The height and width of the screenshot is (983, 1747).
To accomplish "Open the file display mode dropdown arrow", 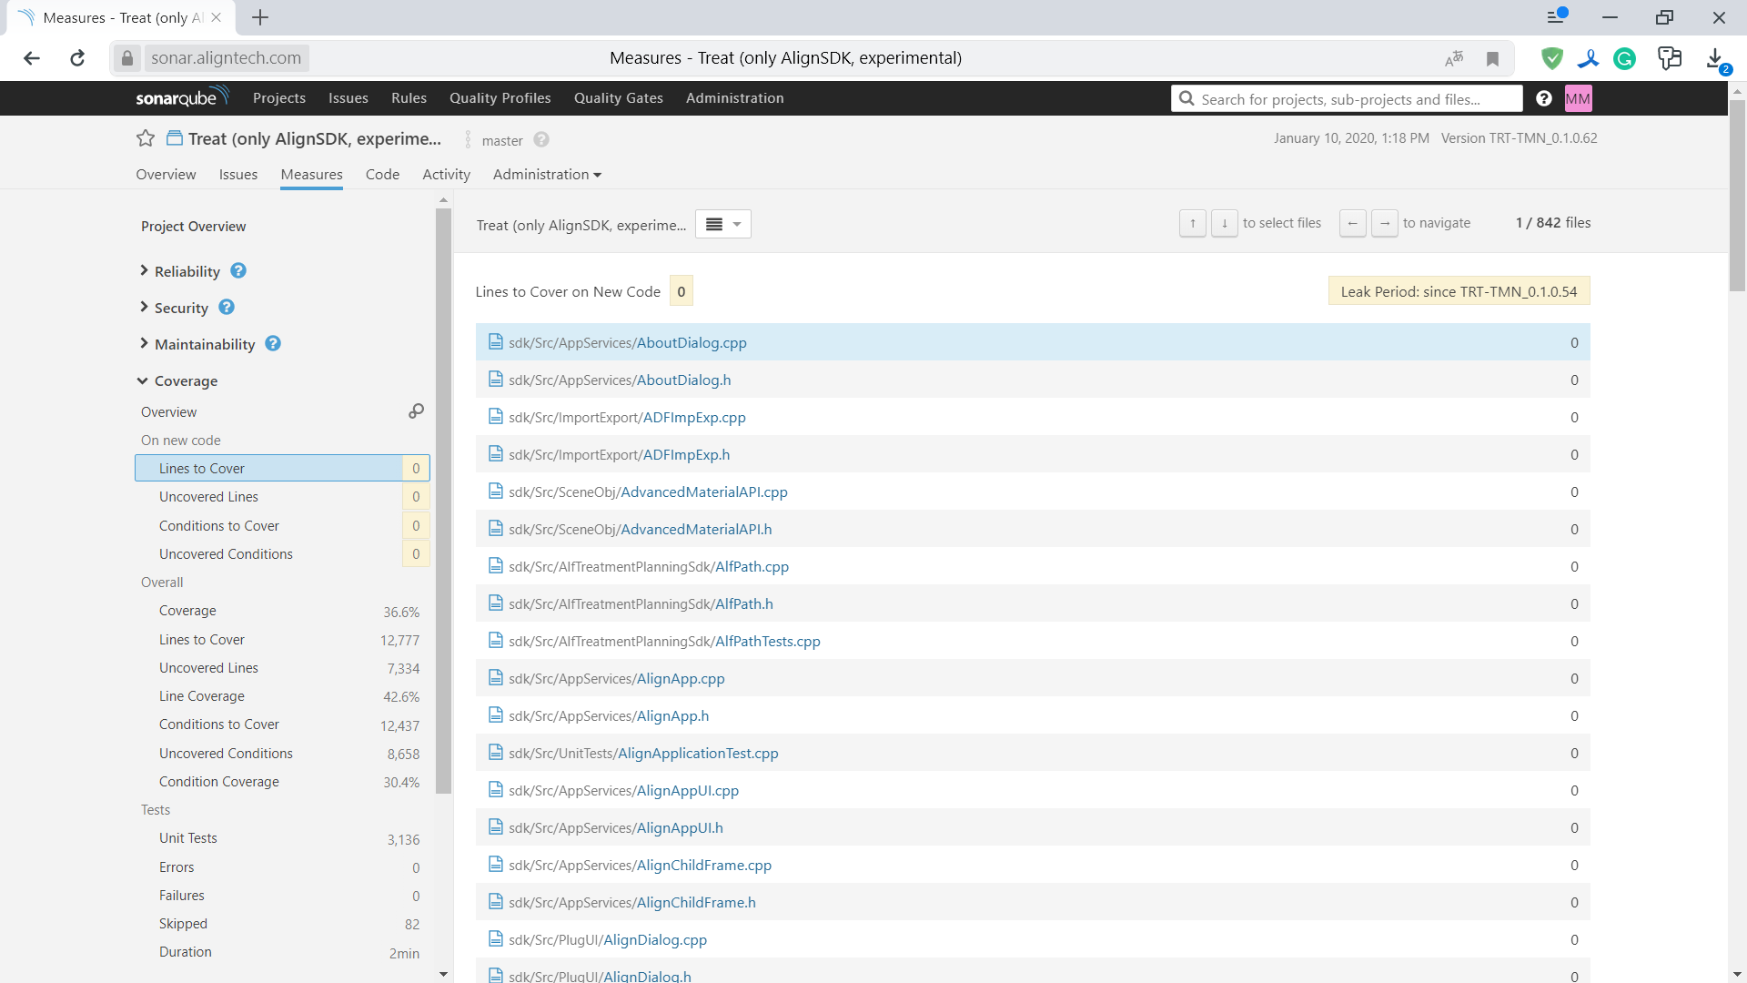I will click(736, 223).
